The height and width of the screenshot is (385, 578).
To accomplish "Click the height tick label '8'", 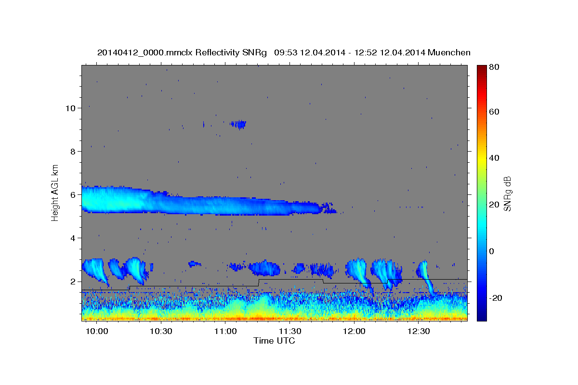I will [x=73, y=151].
